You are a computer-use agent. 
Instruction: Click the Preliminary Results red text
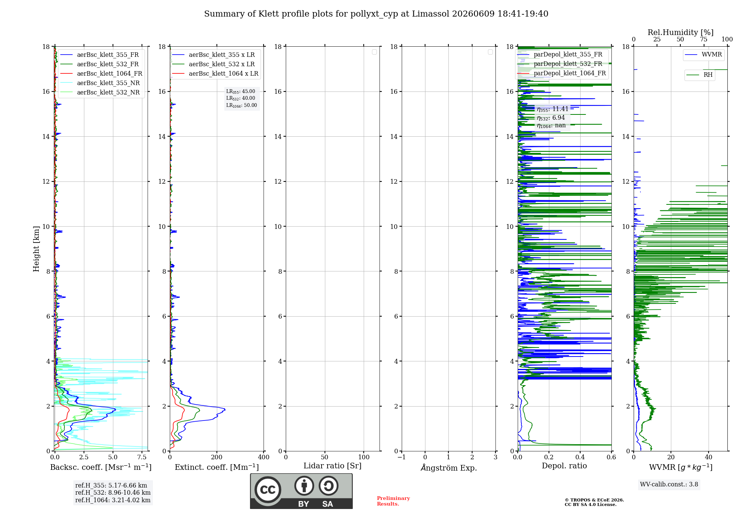pyautogui.click(x=393, y=501)
